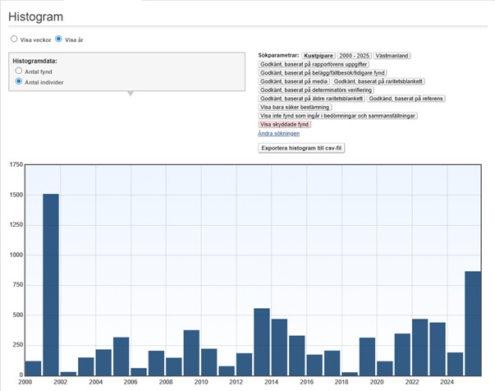495x391 pixels.
Task: Select the Visa år radio button
Action: click(x=59, y=39)
